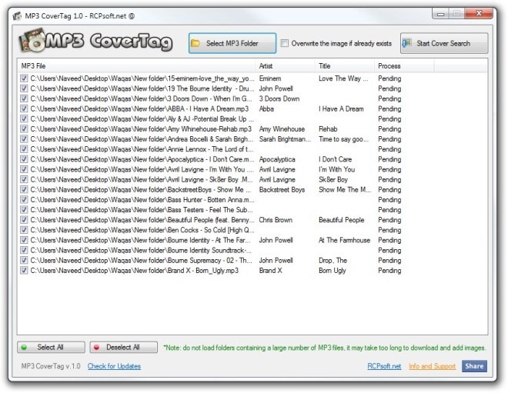This screenshot has width=508, height=393.
Task: Select the Time to say goo... title cell
Action: (343, 139)
